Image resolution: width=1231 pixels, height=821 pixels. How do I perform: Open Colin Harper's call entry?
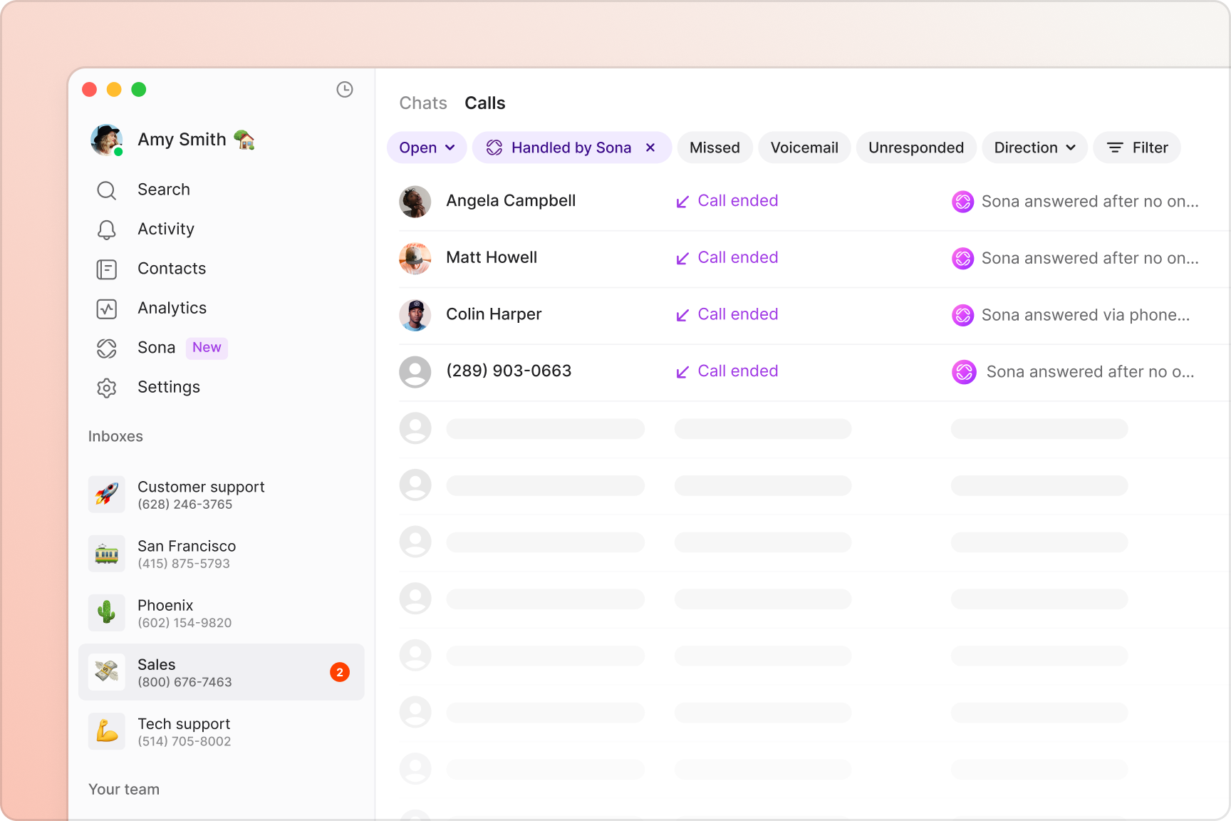point(813,315)
